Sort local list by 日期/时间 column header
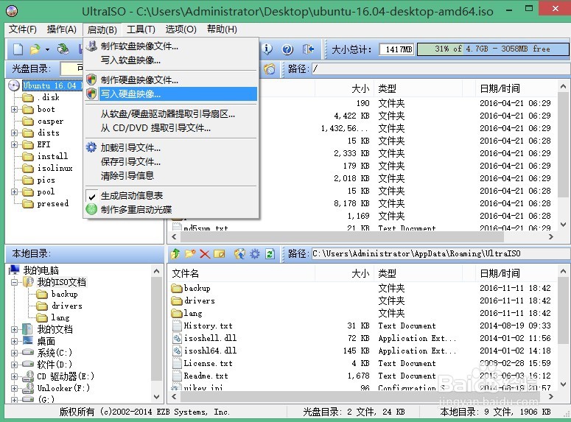Viewport: 571px width, 422px height. click(516, 273)
